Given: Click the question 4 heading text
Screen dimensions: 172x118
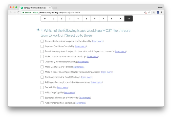Looking at the screenshot, I should [x=85, y=33].
